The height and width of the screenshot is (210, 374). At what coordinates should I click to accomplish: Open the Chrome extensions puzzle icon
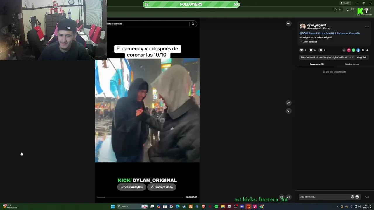tap(352, 9)
